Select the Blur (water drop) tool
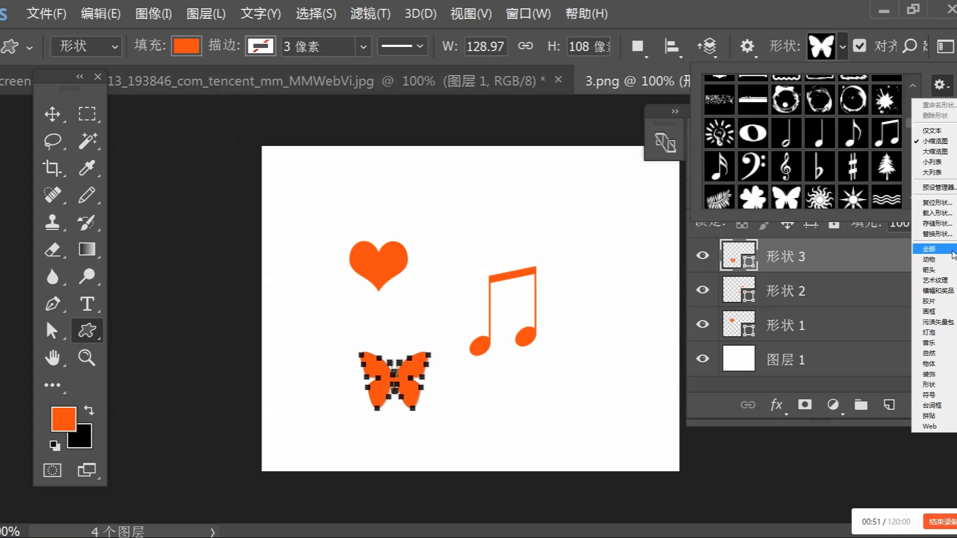 (52, 276)
